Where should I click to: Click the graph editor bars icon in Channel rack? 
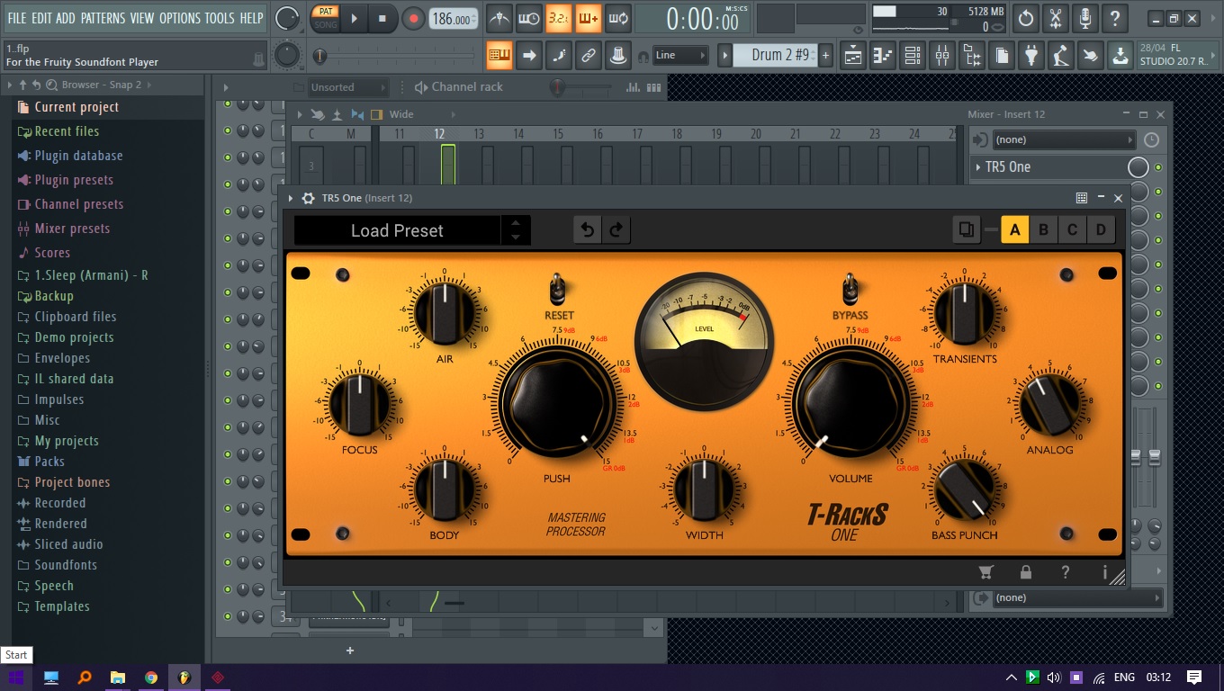(634, 87)
